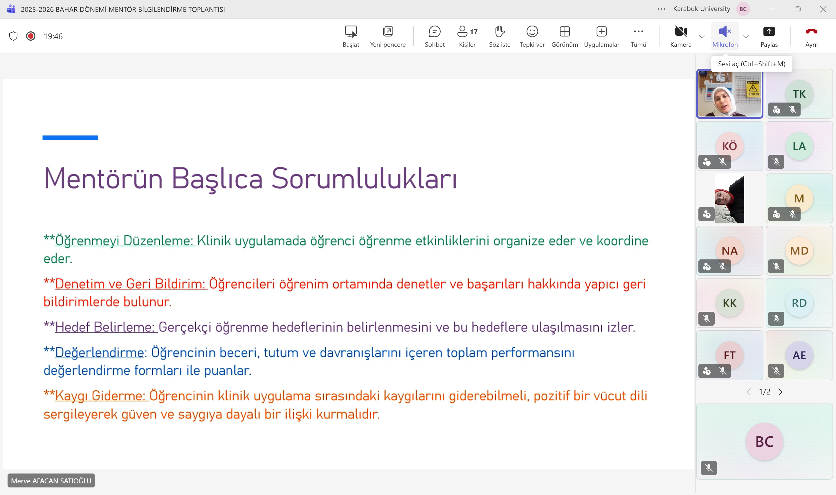Expand the microphone options chevron

(746, 36)
